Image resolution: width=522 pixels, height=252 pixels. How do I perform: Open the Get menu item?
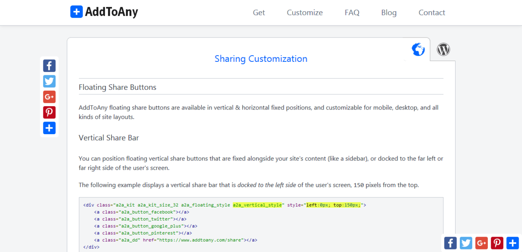coord(259,13)
